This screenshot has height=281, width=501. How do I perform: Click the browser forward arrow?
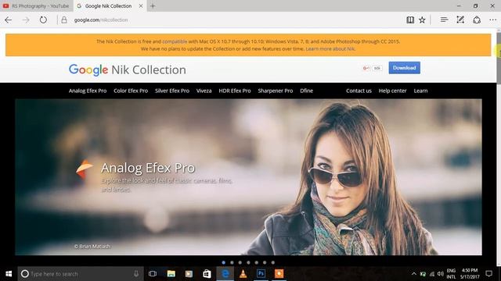26,20
